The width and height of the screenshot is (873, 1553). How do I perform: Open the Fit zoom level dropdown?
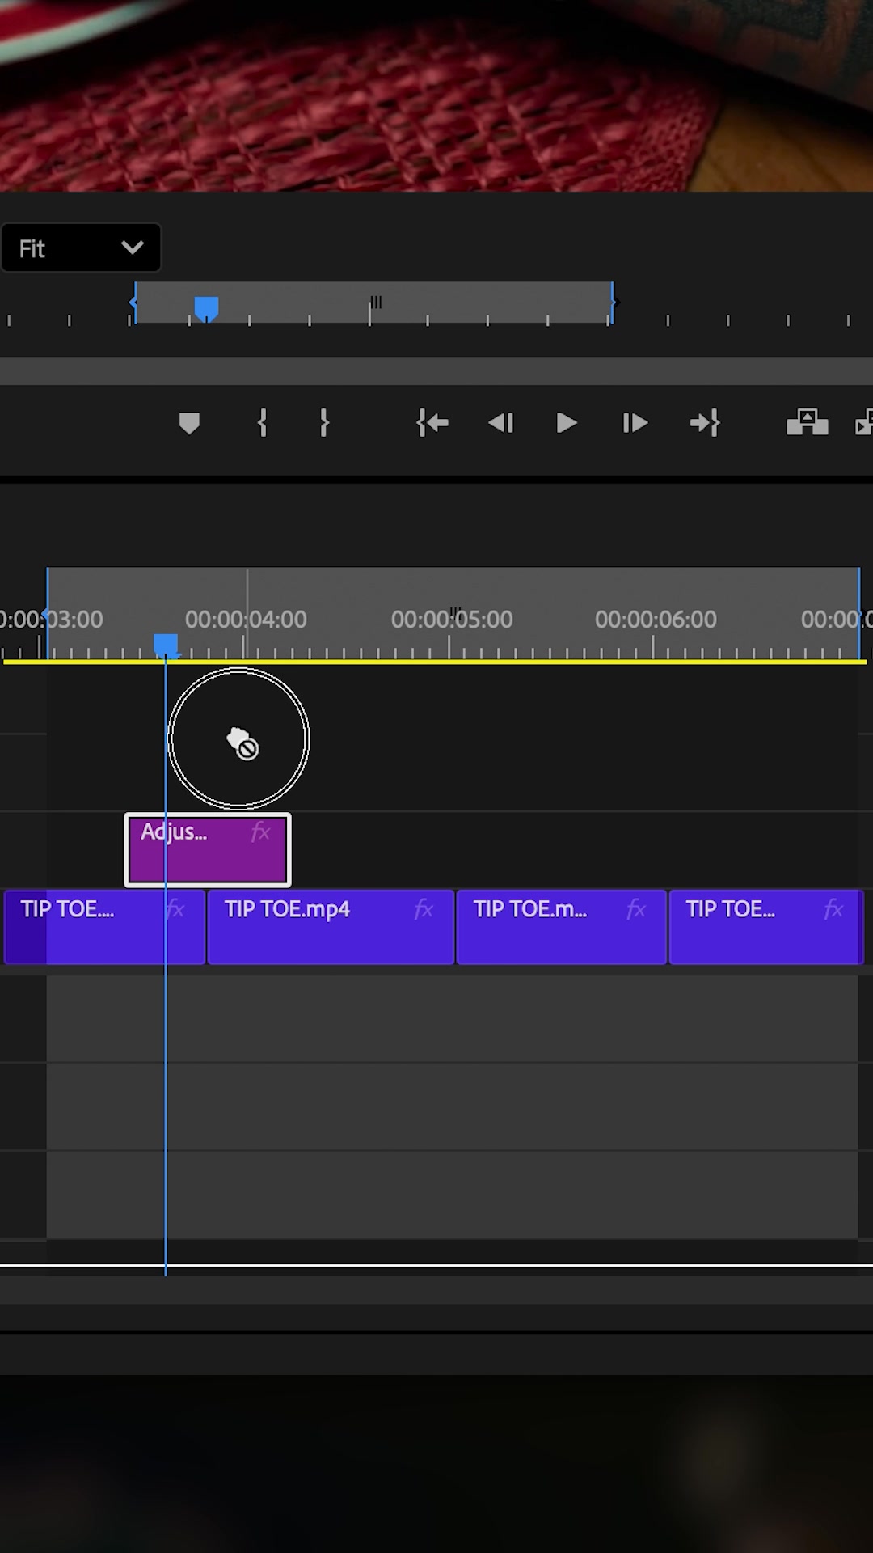coord(81,248)
